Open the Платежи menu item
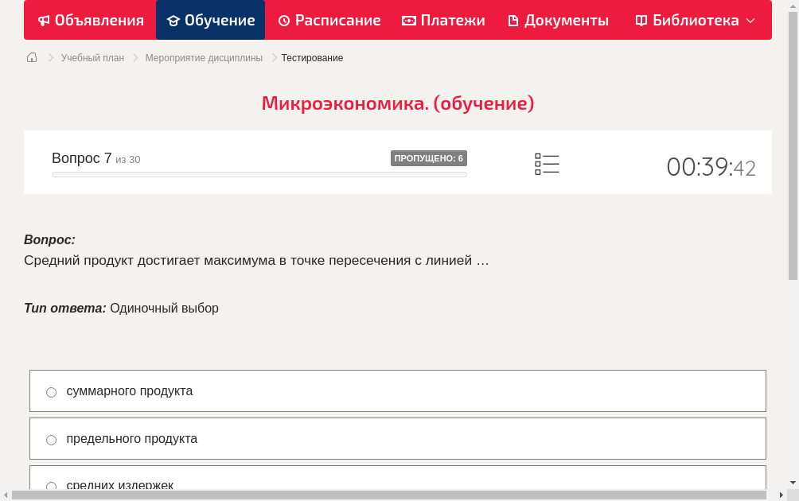This screenshot has height=501, width=799. pos(442,20)
